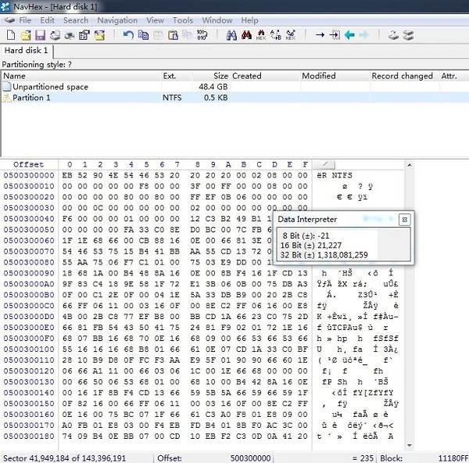Click the NTFS text in the ASCII column

pos(342,175)
